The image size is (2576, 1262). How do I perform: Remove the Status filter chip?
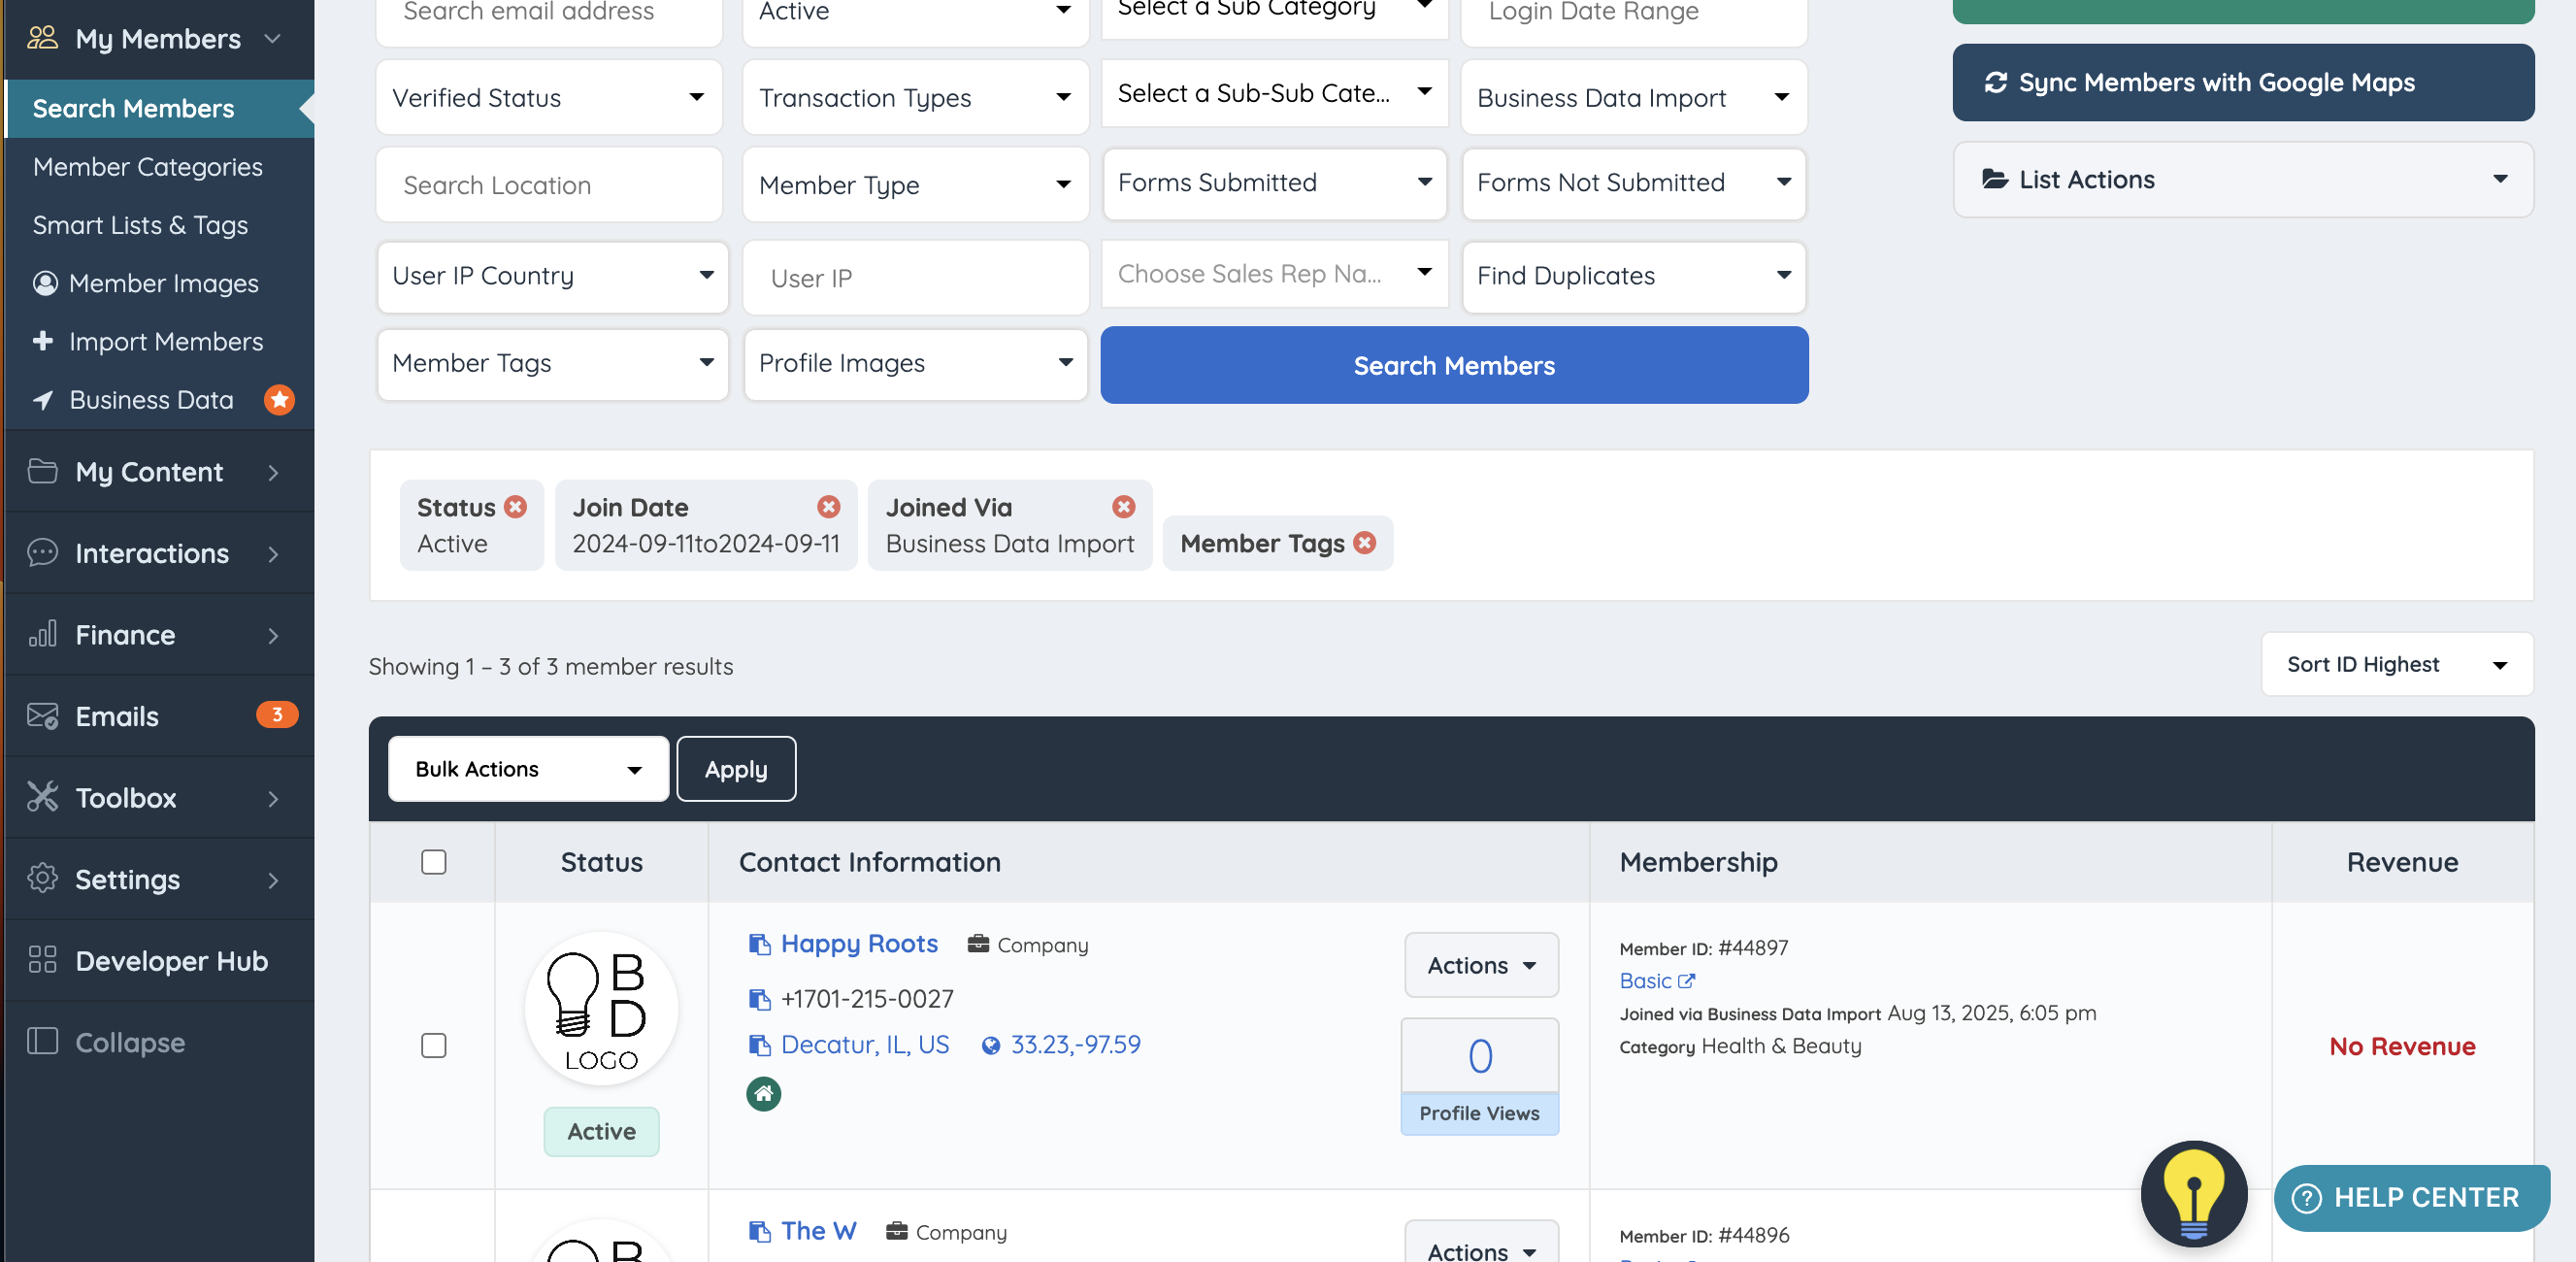515,507
